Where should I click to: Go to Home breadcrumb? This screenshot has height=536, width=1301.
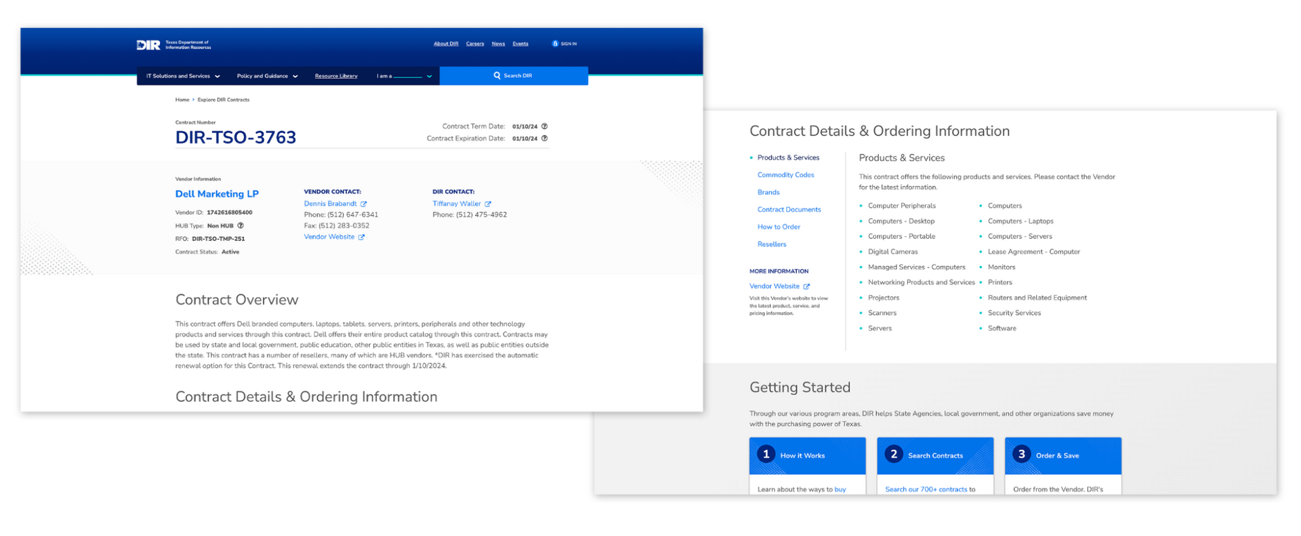tap(182, 99)
